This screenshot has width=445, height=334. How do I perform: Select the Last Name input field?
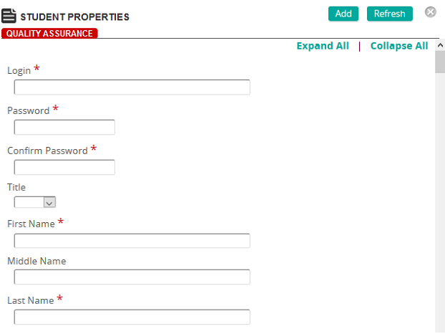[132, 317]
